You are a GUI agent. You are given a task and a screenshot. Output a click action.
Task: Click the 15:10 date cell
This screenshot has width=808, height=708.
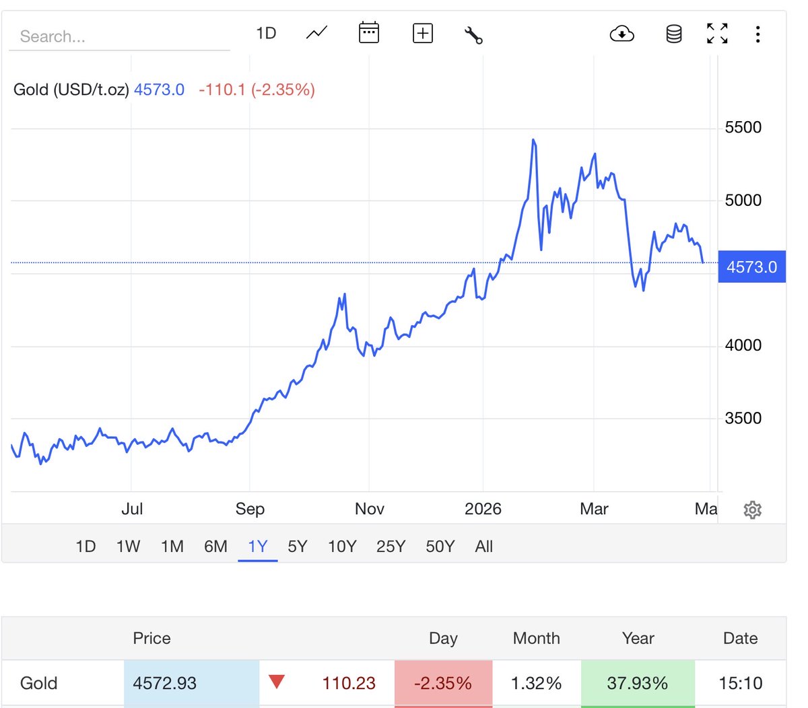[x=741, y=683]
